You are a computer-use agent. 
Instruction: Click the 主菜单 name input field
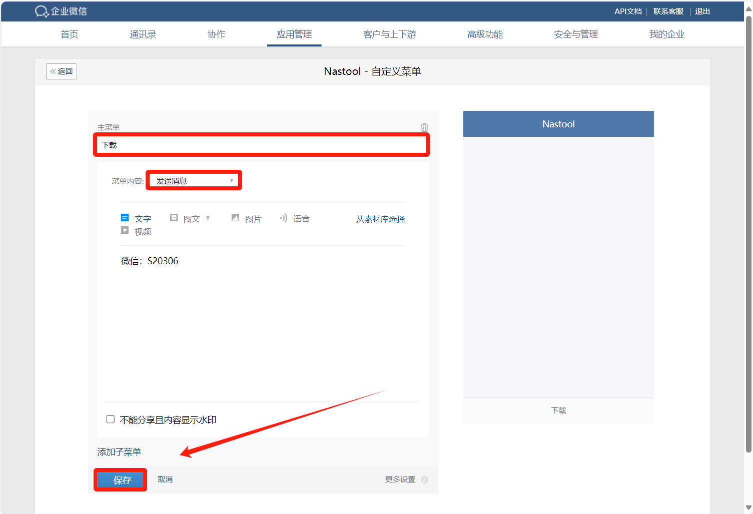tap(261, 145)
